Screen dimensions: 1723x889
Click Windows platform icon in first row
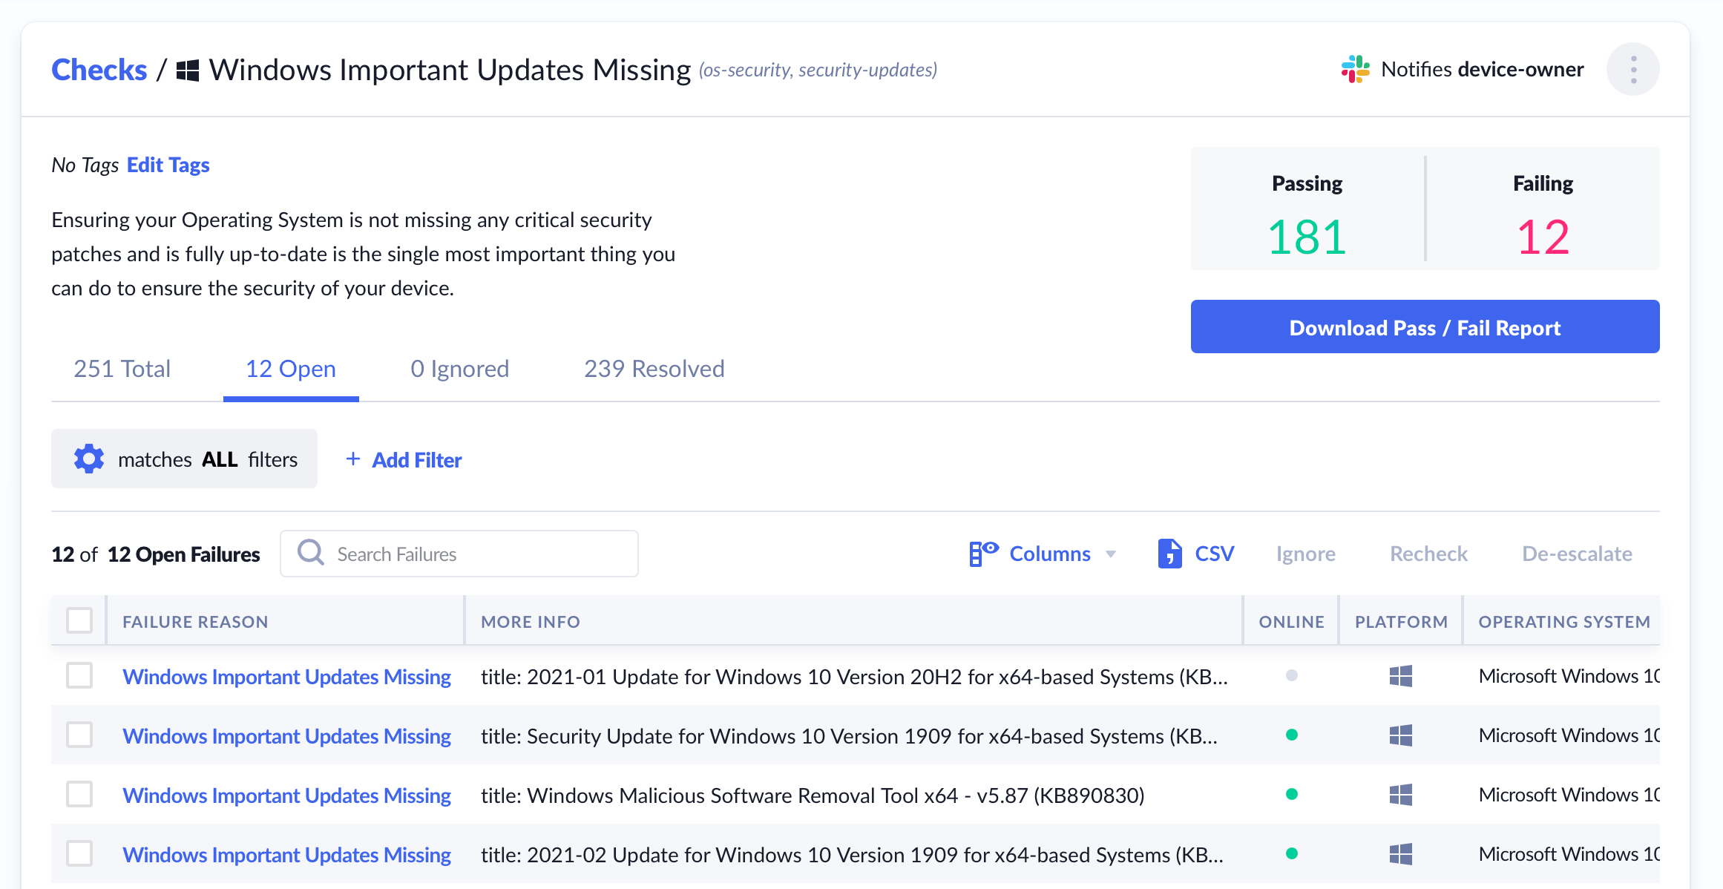tap(1400, 676)
